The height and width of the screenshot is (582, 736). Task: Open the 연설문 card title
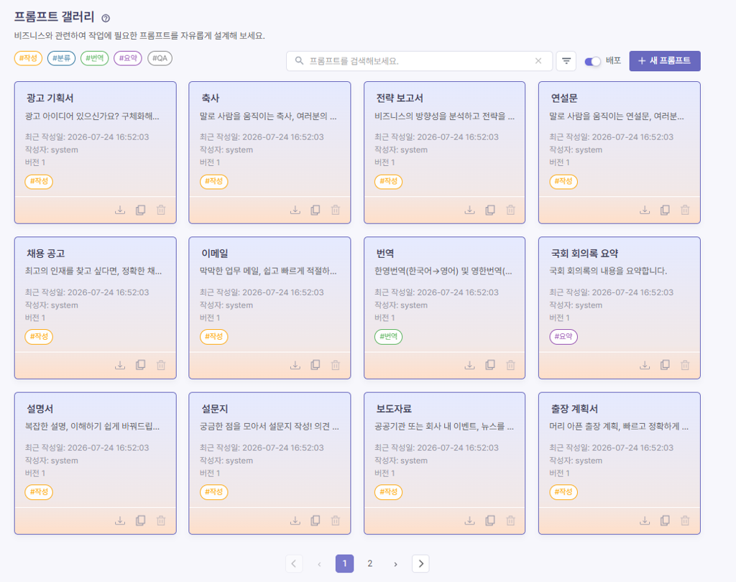564,98
